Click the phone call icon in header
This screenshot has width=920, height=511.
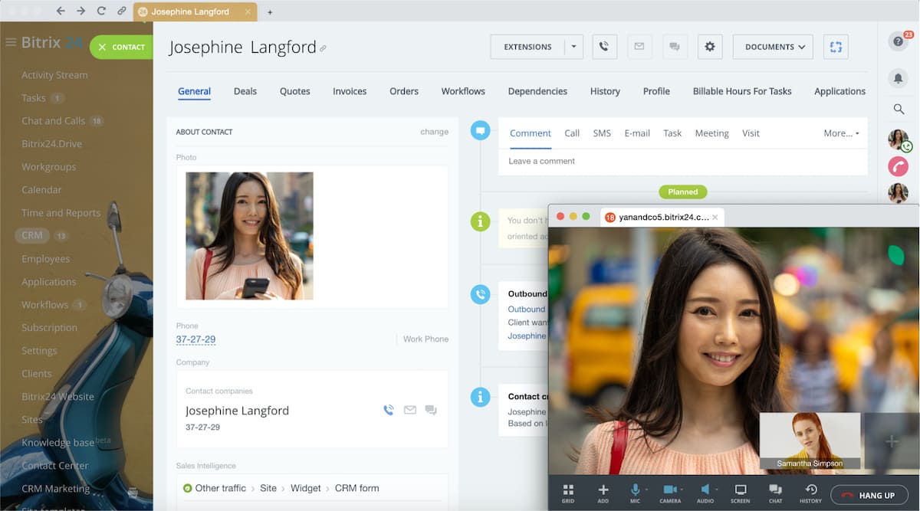tap(603, 47)
